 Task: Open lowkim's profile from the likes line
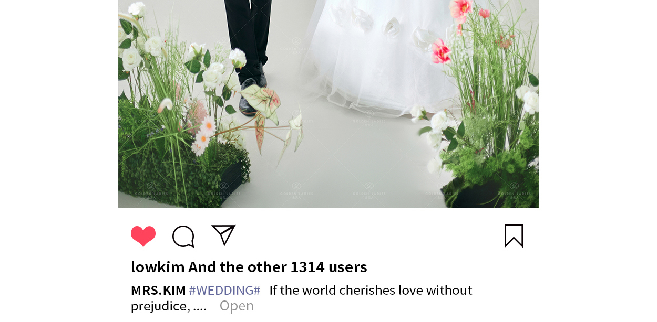[158, 267]
